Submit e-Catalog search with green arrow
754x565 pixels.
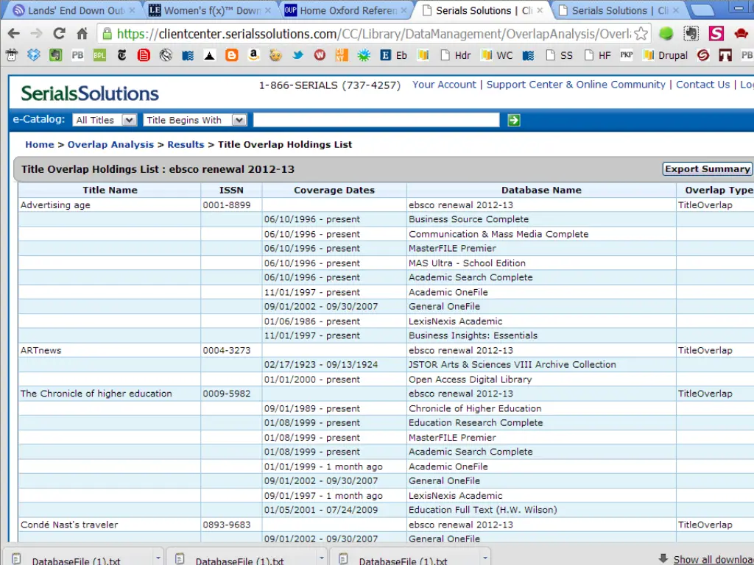(x=513, y=120)
